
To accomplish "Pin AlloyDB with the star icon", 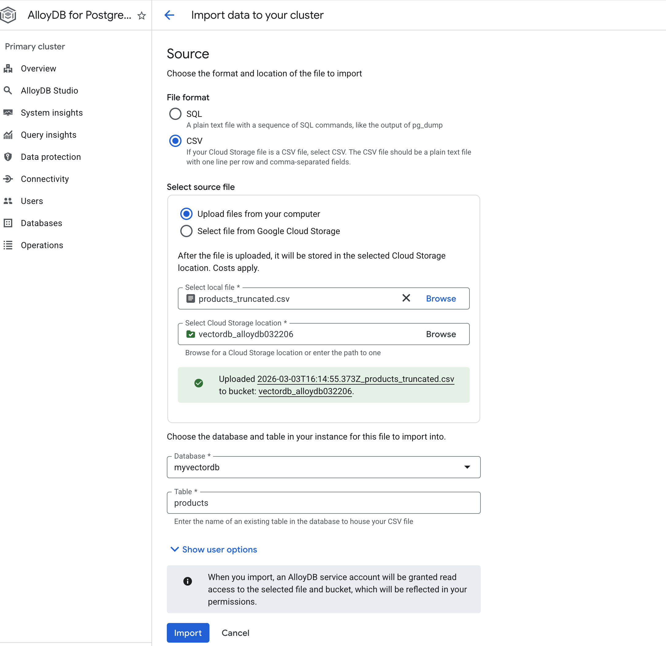I will coord(142,16).
